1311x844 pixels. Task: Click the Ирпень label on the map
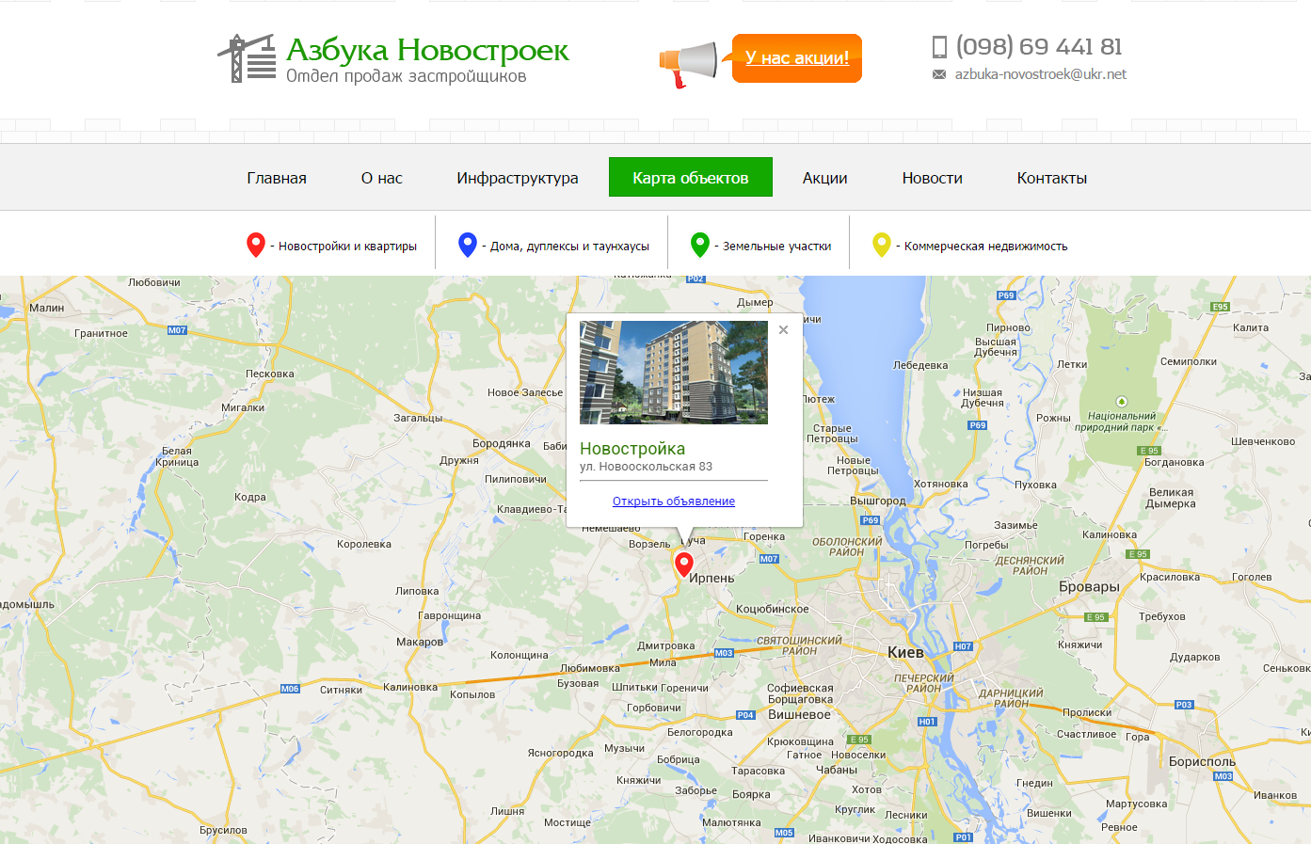click(x=711, y=578)
